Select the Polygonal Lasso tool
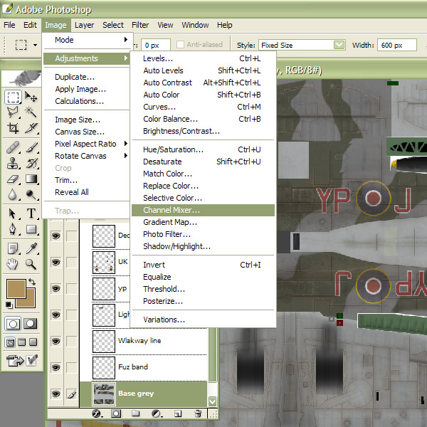 [x=13, y=112]
